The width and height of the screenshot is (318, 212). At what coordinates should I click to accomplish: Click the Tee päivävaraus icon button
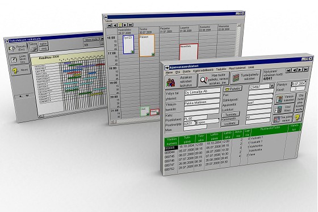pos(282,119)
